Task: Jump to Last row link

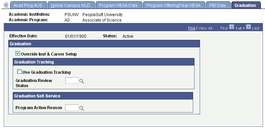Action: (x=255, y=28)
